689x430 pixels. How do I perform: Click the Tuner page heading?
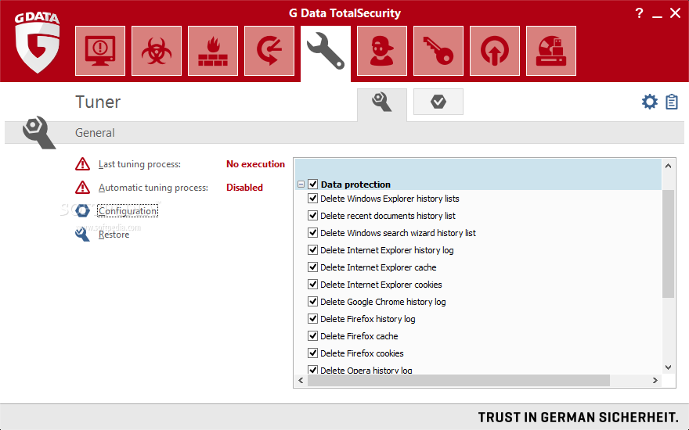[x=98, y=102]
